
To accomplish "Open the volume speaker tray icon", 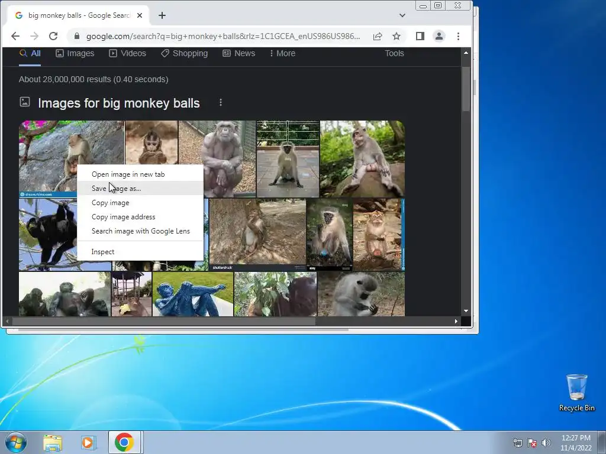I will click(x=546, y=443).
